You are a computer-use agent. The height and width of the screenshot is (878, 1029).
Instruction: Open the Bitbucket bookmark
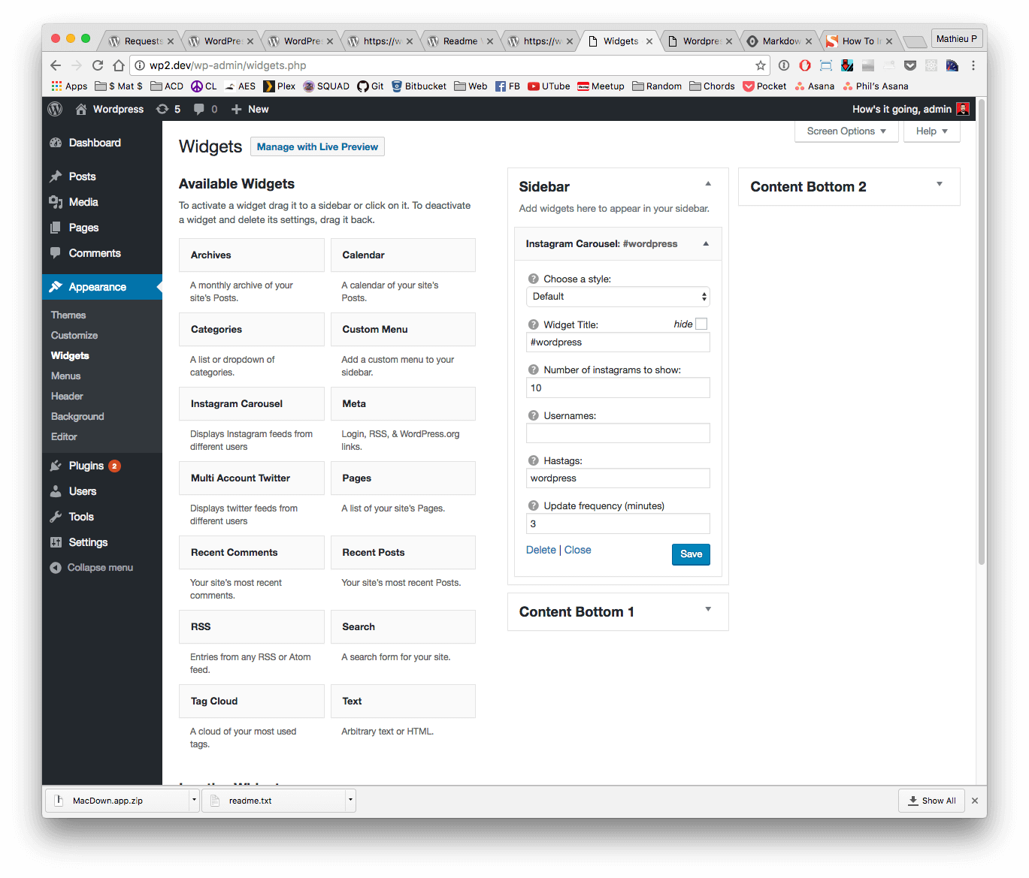coord(419,86)
